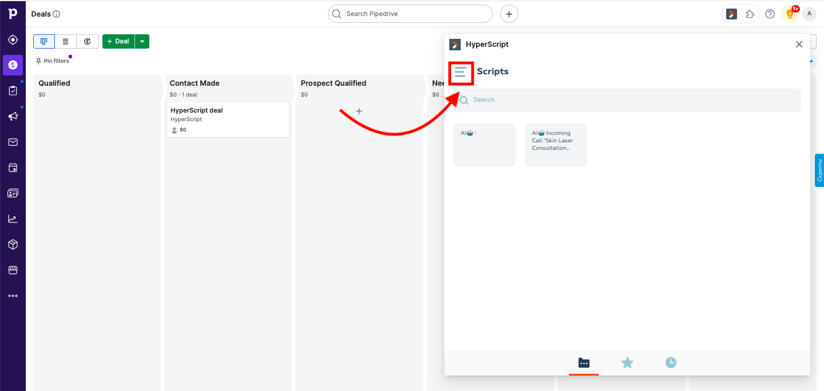Click Pin filters
The image size is (824, 391).
pyautogui.click(x=52, y=61)
